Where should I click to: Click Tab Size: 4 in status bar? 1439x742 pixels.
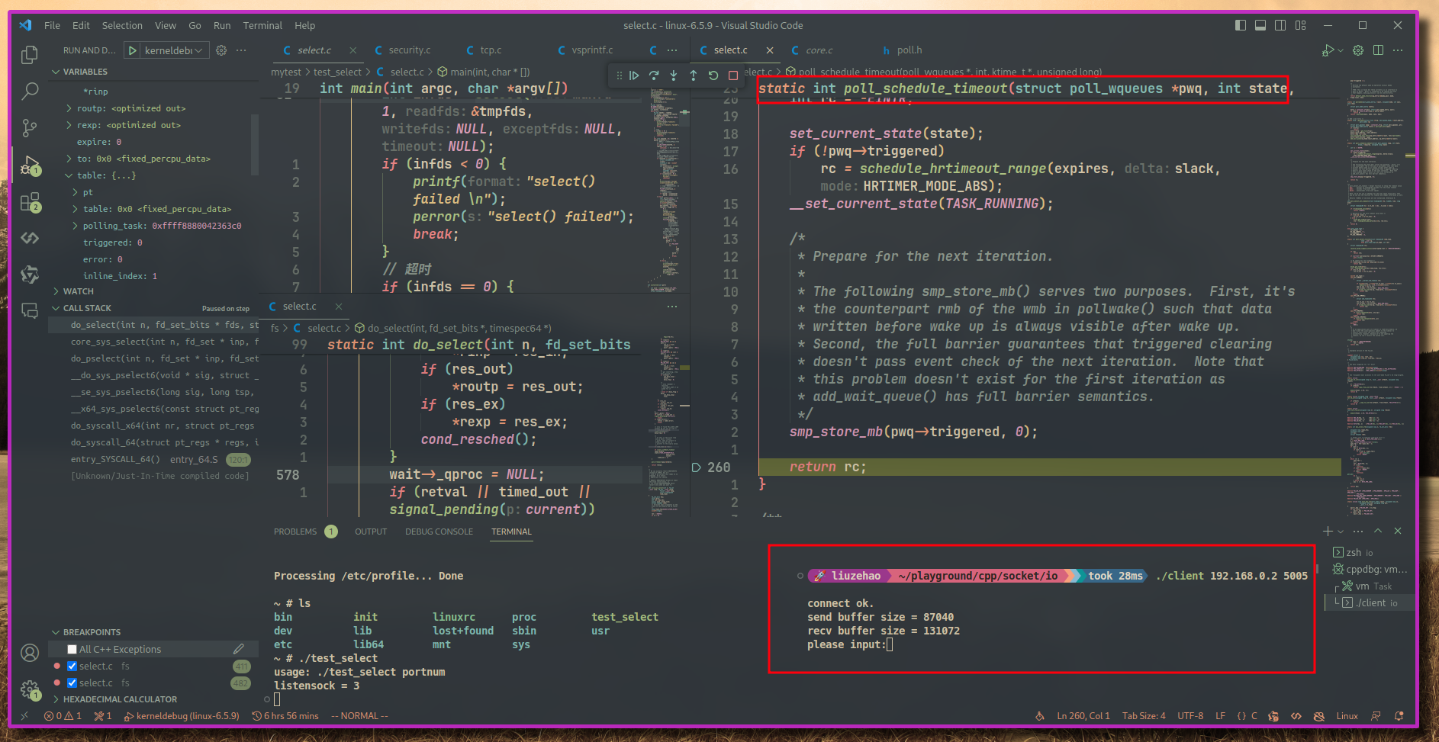pos(1144,716)
